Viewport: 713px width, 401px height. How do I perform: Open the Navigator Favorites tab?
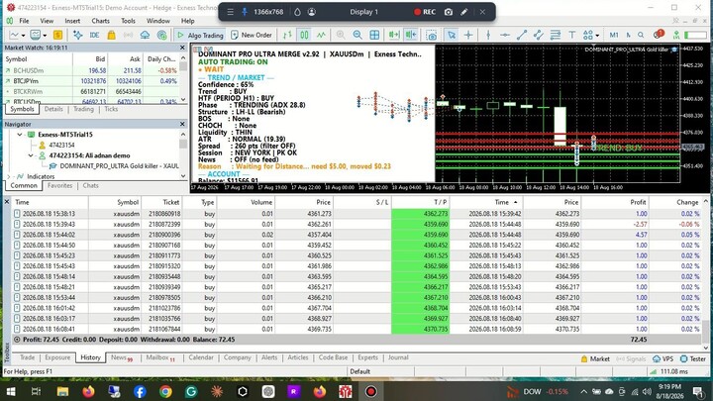59,185
